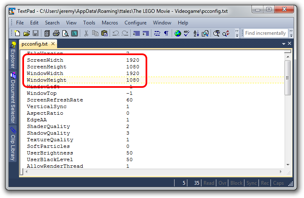Click the Sort A-Z icon
This screenshot has height=198, width=304.
(196, 34)
